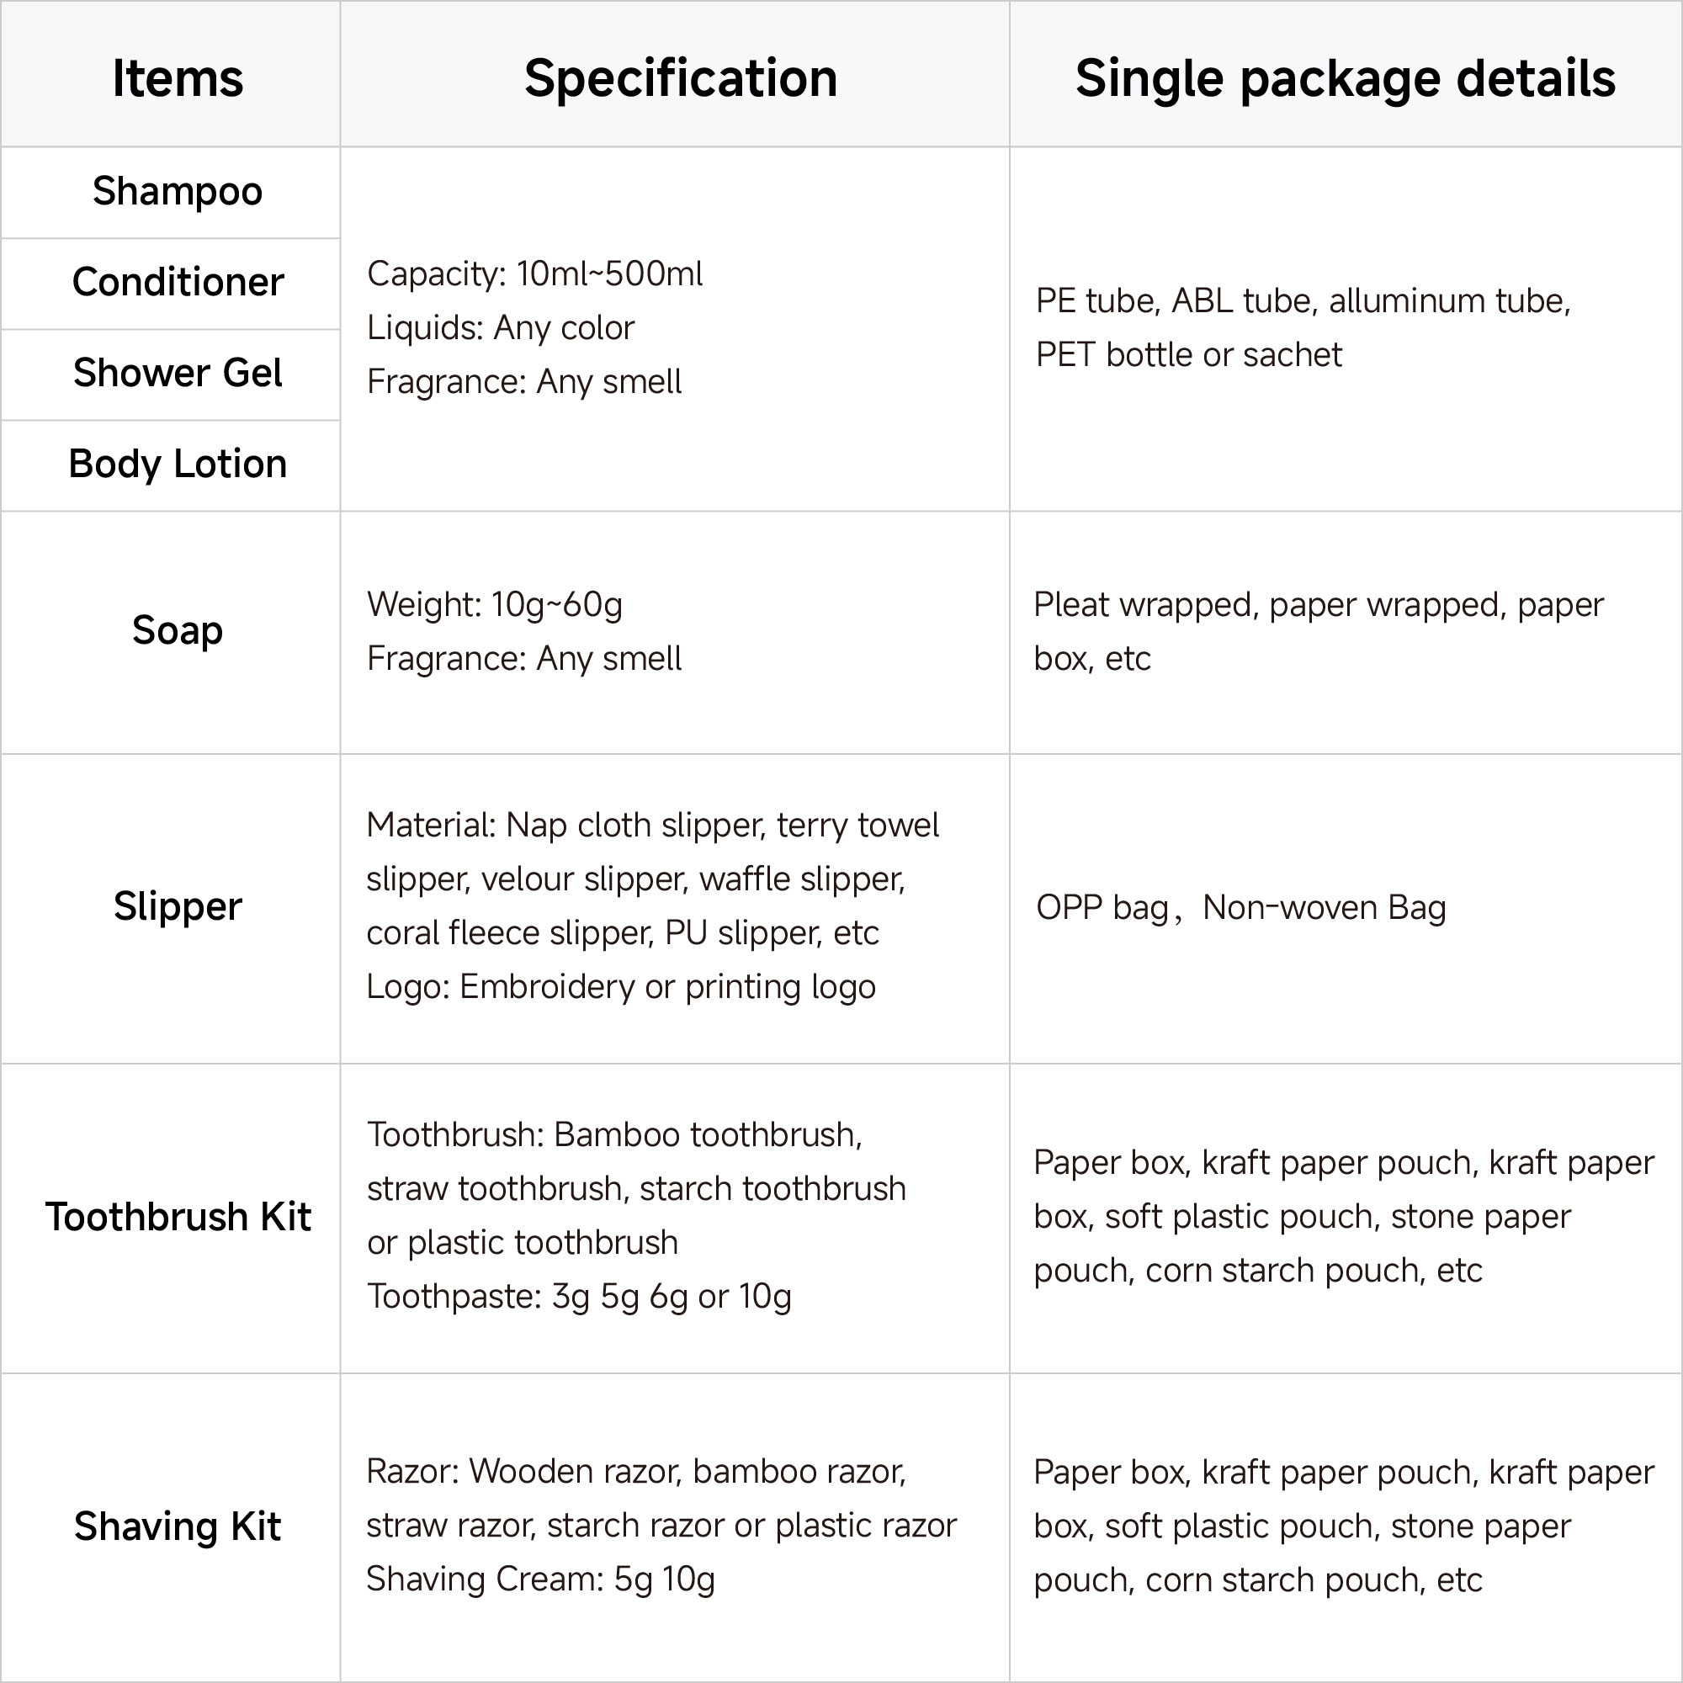Image resolution: width=1683 pixels, height=1683 pixels.
Task: Select the Shower Gel item cell
Action: pos(178,373)
